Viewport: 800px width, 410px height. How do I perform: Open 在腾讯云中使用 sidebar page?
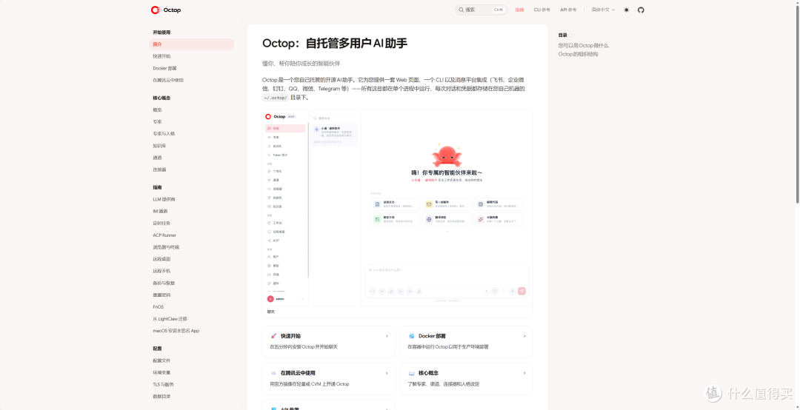click(x=168, y=80)
